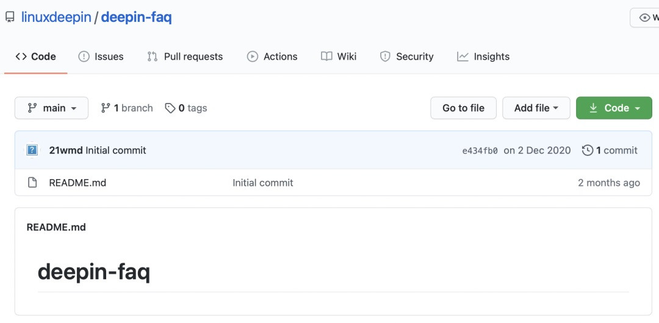Open the Initial commit message in commit header
The height and width of the screenshot is (323, 659).
(x=116, y=151)
